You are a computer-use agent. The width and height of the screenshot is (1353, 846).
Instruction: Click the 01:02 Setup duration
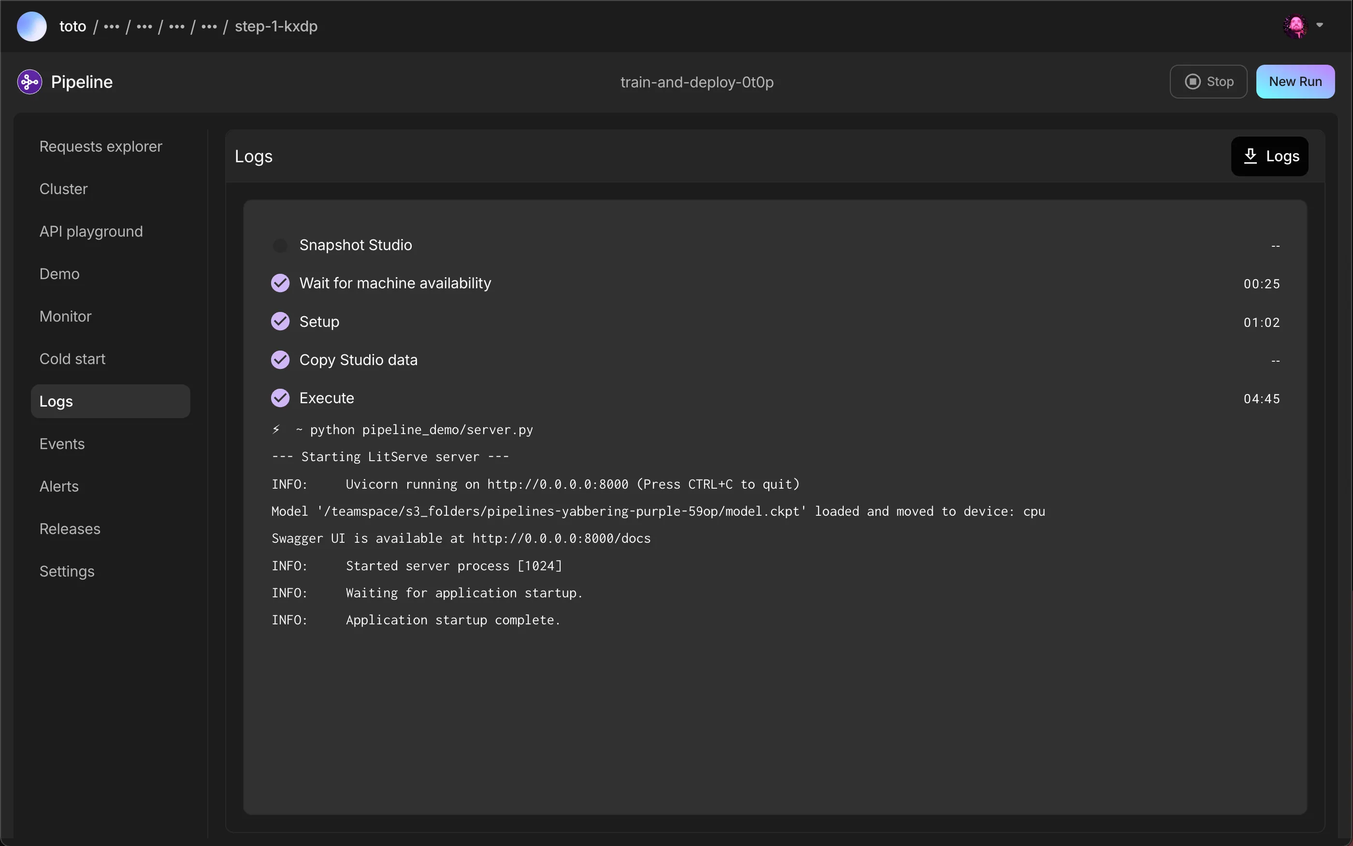coord(1261,322)
